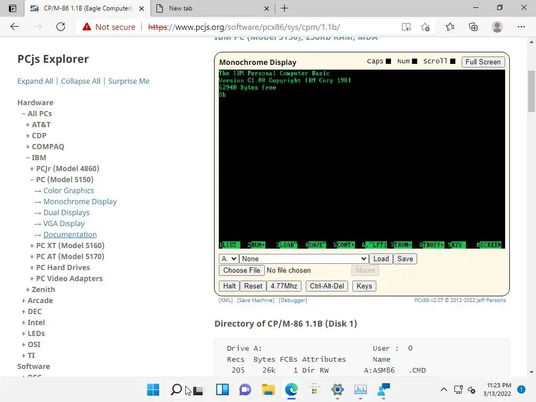The height and width of the screenshot is (402, 536).
Task: Halt the emulated machine
Action: pyautogui.click(x=229, y=286)
